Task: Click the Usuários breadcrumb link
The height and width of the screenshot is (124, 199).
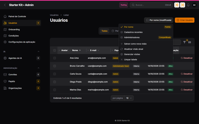Action: coord(54,15)
